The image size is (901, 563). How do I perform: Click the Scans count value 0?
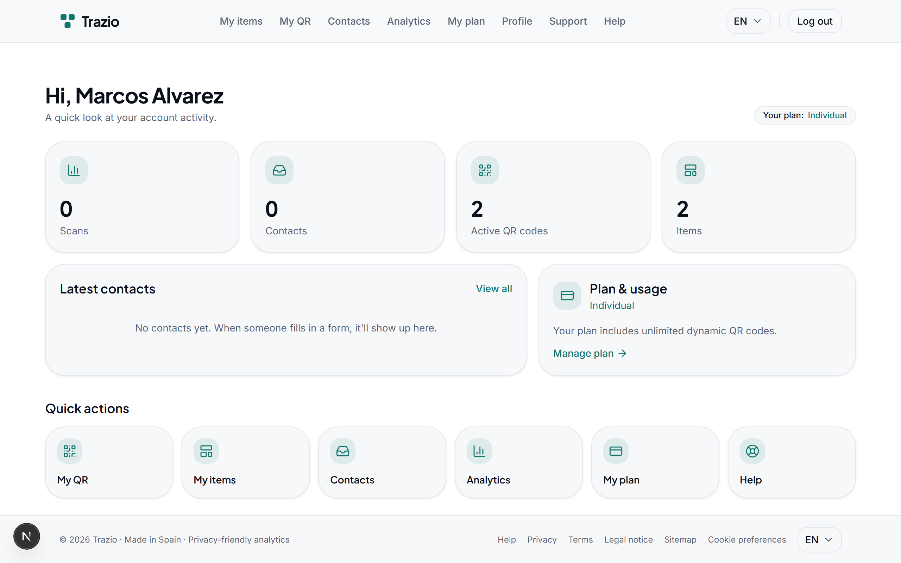66,209
